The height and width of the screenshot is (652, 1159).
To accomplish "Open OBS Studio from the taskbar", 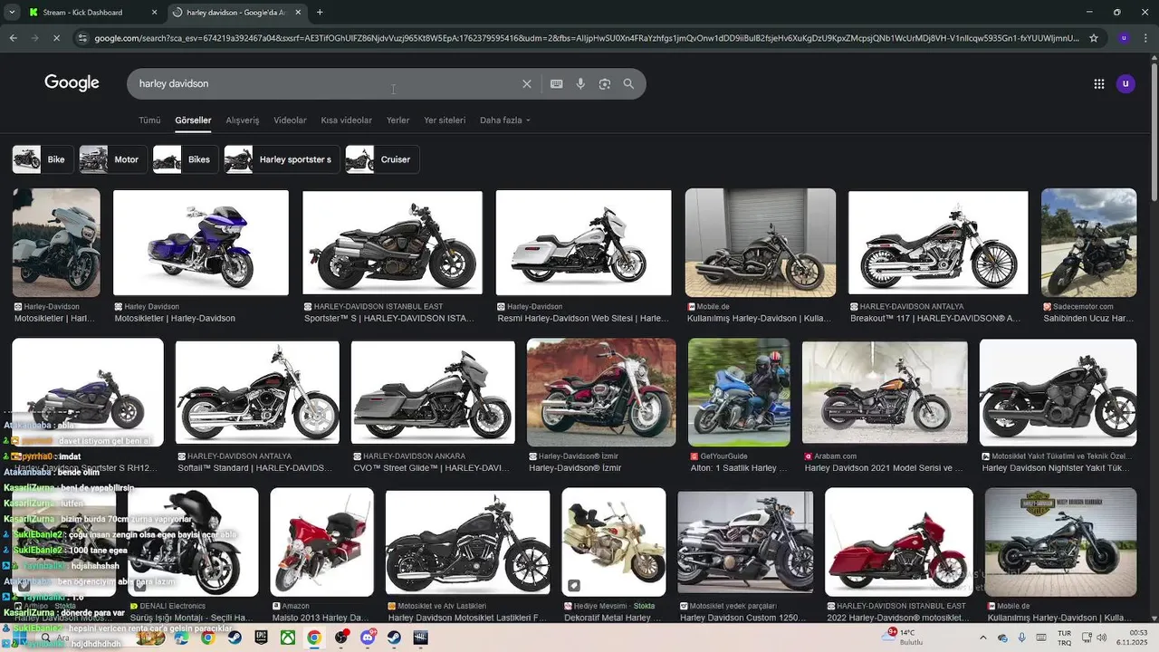I will [x=341, y=638].
